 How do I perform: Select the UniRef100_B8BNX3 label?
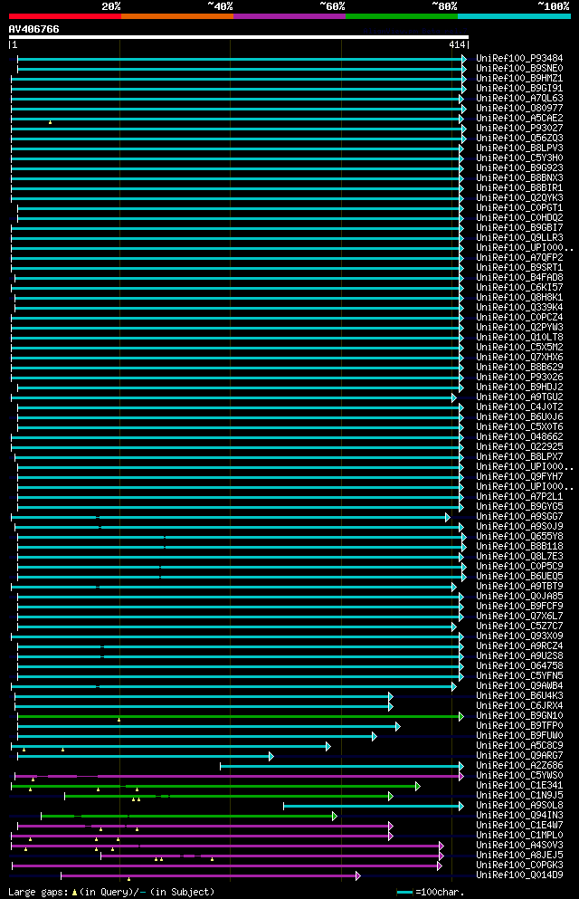click(519, 177)
